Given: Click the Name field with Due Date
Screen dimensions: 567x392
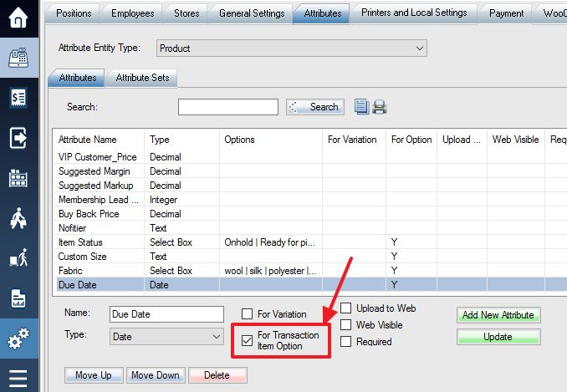Looking at the screenshot, I should pos(166,314).
